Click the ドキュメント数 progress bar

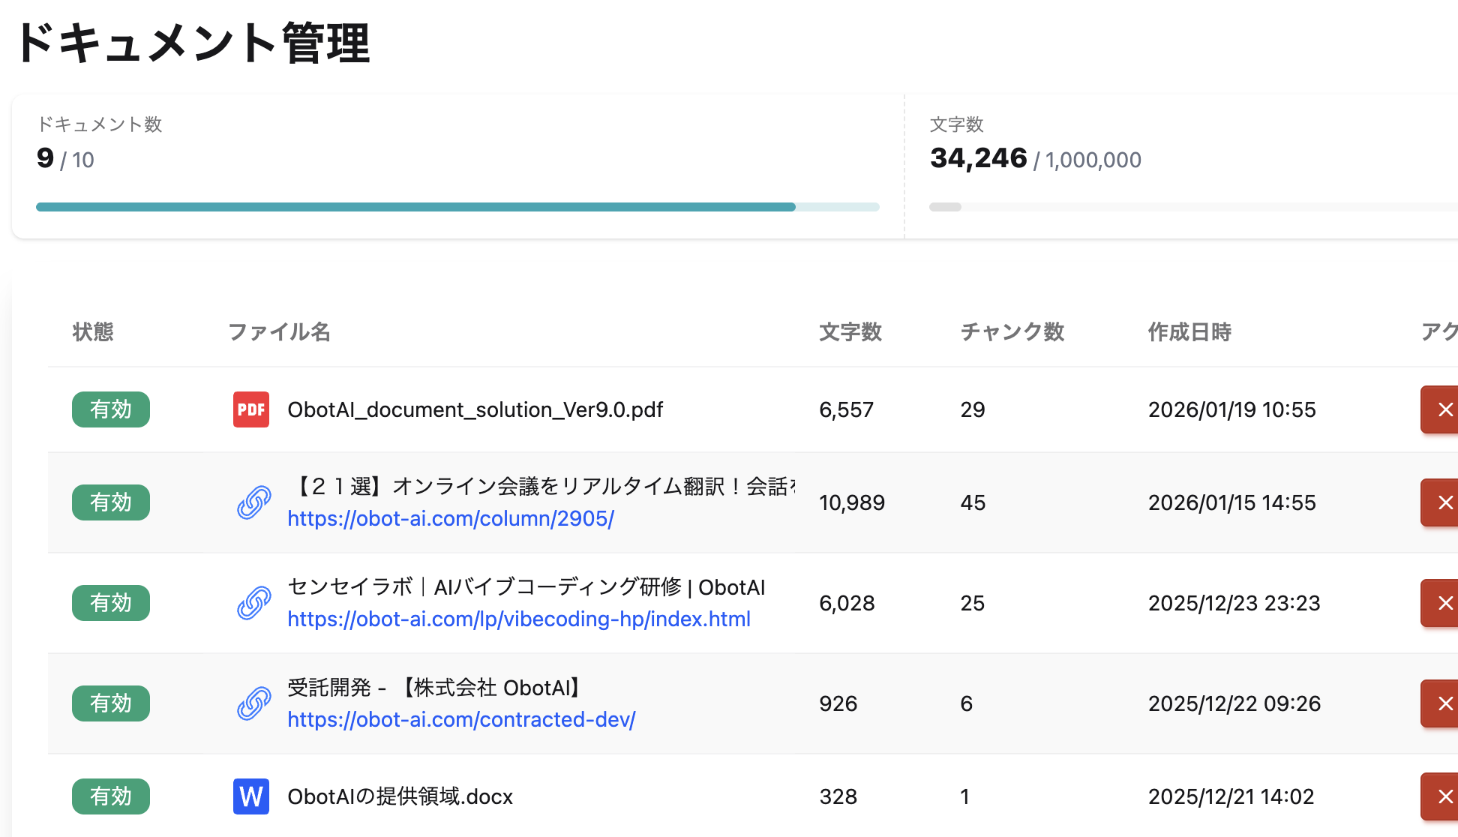click(x=457, y=207)
